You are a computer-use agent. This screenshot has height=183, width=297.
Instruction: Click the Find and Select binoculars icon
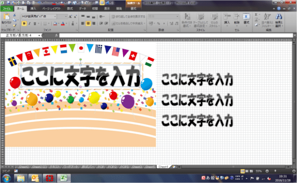point(279,17)
